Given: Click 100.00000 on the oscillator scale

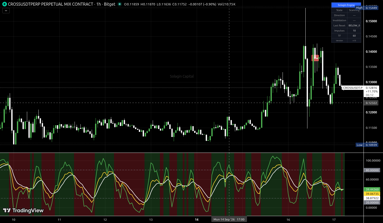Looking at the screenshot, I should click(373, 161).
